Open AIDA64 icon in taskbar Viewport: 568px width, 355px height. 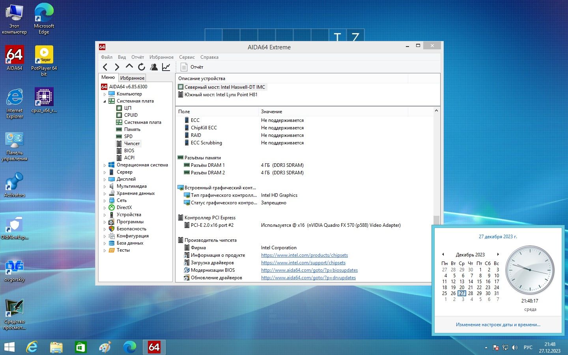pos(154,347)
